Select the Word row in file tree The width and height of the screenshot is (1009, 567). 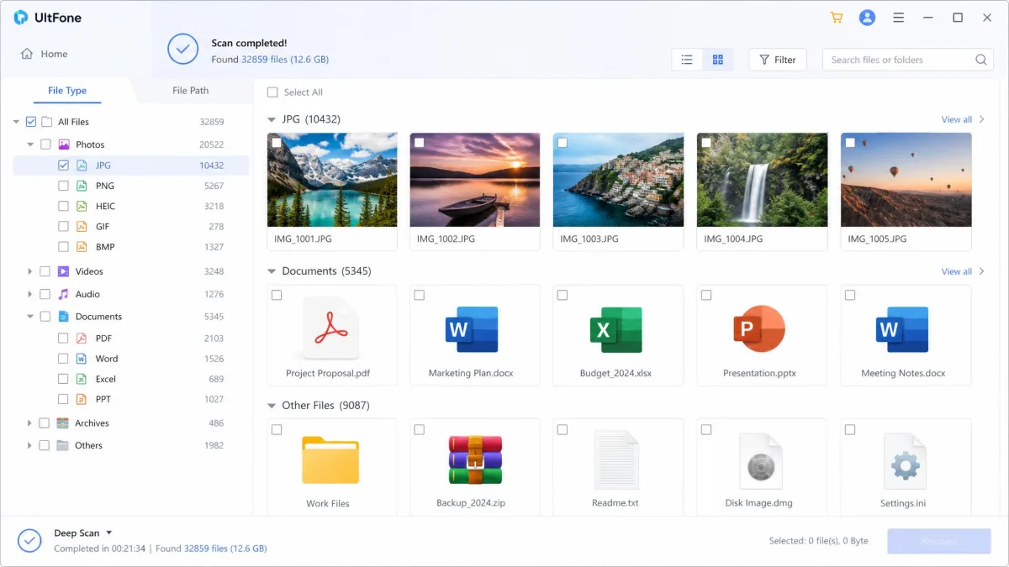pyautogui.click(x=131, y=359)
